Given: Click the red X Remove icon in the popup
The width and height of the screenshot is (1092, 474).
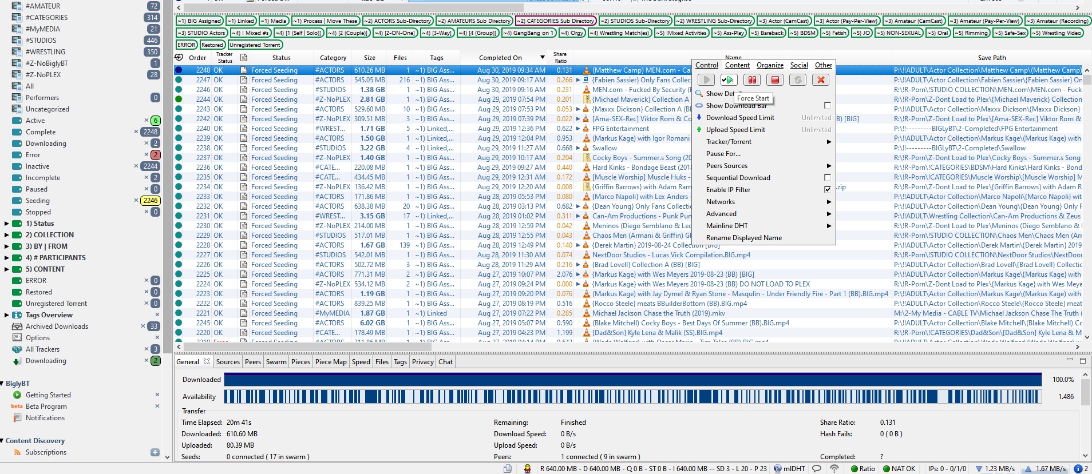Looking at the screenshot, I should (x=821, y=80).
